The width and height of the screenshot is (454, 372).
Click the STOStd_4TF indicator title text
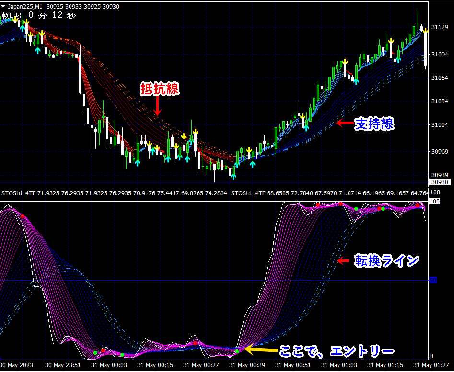19,193
